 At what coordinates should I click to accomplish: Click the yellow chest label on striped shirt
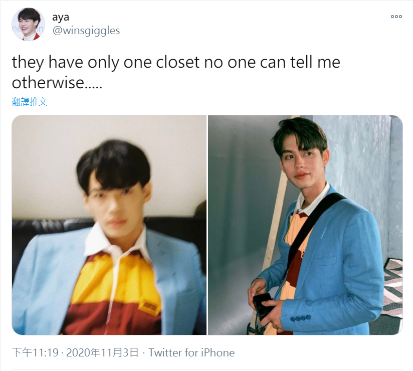click(149, 307)
